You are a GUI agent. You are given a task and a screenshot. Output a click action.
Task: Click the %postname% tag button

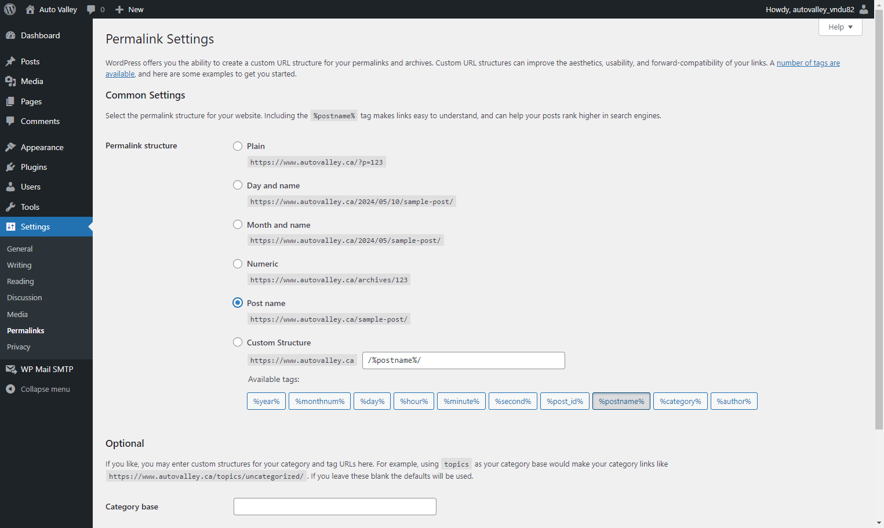point(621,401)
